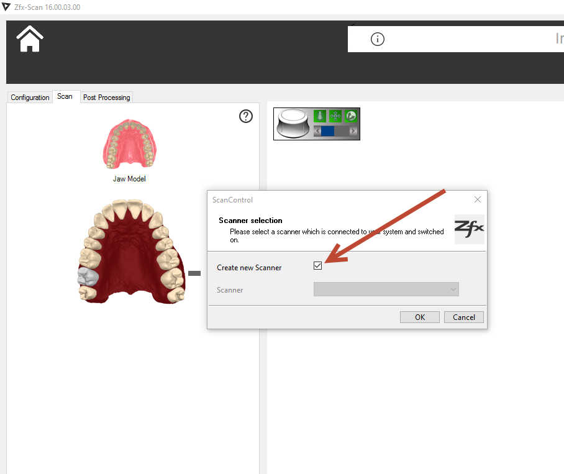This screenshot has width=564, height=474.
Task: Select the 3D navigation knob icon
Action: click(x=294, y=123)
